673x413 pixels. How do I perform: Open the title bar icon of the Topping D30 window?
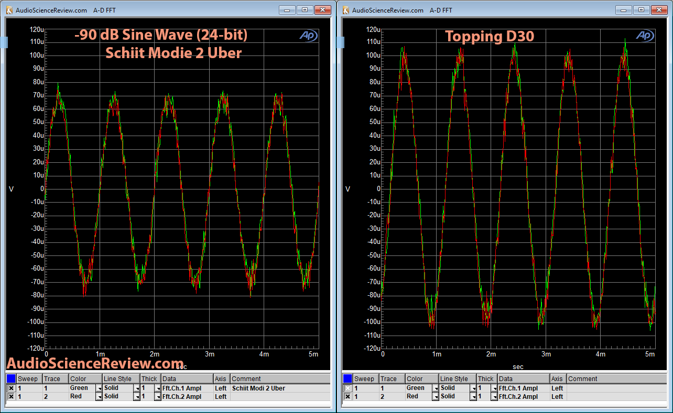345,10
